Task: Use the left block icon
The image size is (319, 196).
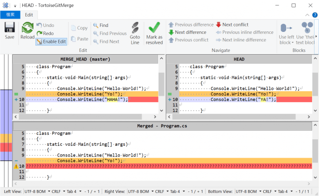Action: tap(286, 28)
